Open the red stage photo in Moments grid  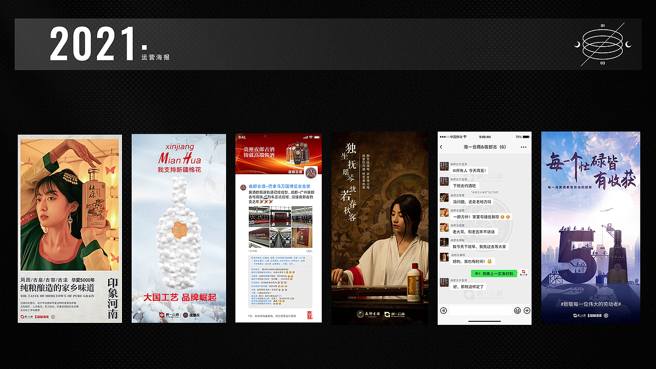[280, 216]
